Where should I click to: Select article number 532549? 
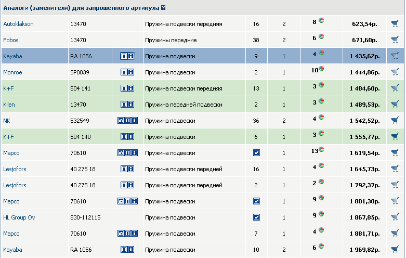(80, 121)
